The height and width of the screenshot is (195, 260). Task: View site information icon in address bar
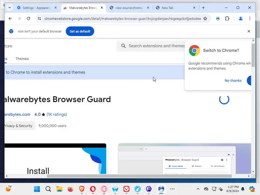[39, 19]
